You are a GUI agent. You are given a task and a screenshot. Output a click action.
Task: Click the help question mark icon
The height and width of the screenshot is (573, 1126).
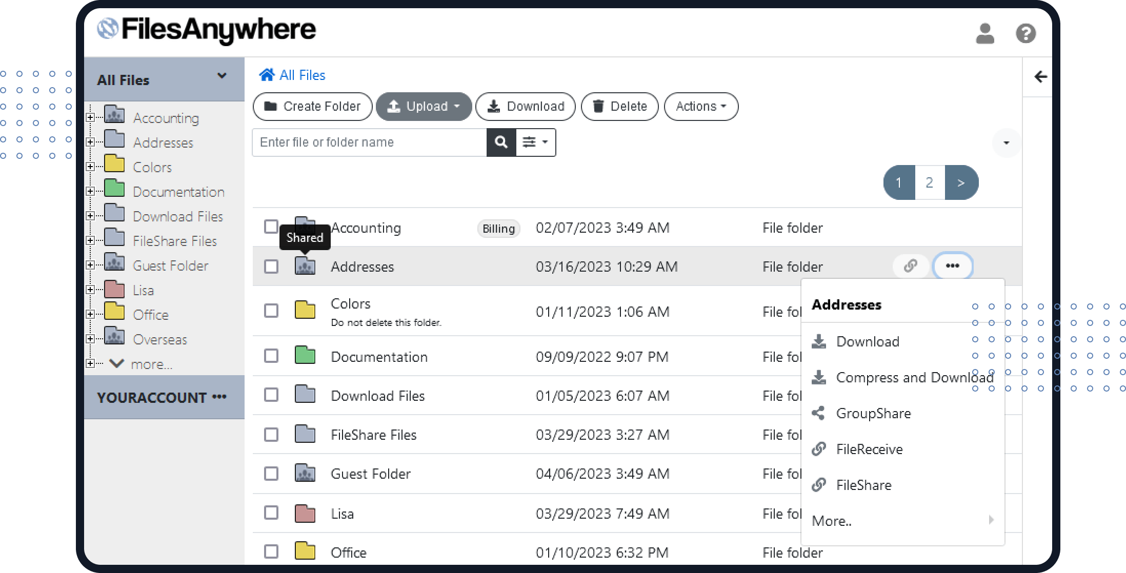(x=1026, y=34)
